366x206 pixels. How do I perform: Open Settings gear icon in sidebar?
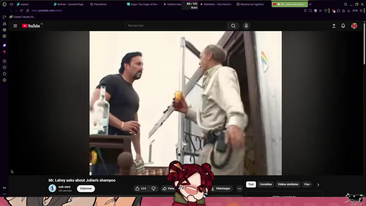(x=4, y=80)
